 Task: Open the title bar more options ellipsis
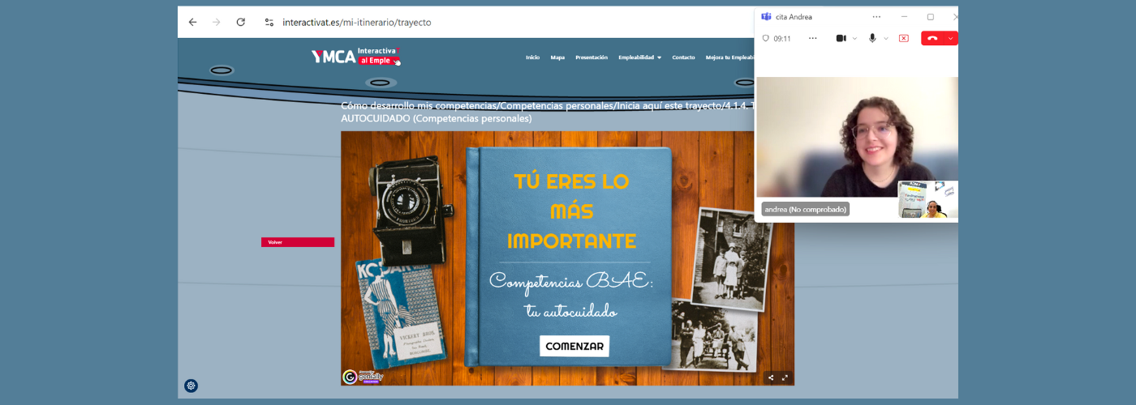876,16
